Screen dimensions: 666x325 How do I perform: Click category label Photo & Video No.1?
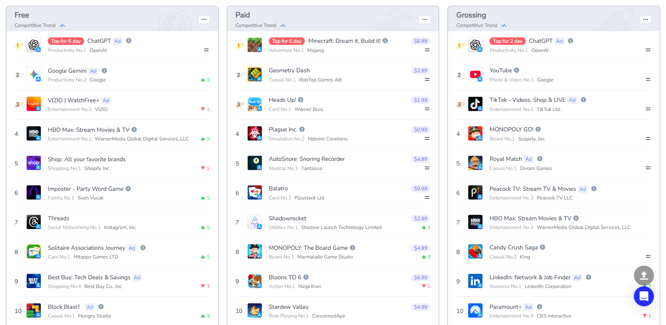pyautogui.click(x=511, y=80)
